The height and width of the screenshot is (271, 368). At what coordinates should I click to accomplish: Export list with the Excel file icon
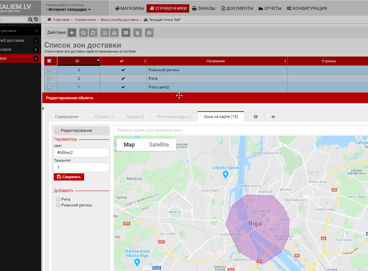(x=105, y=33)
